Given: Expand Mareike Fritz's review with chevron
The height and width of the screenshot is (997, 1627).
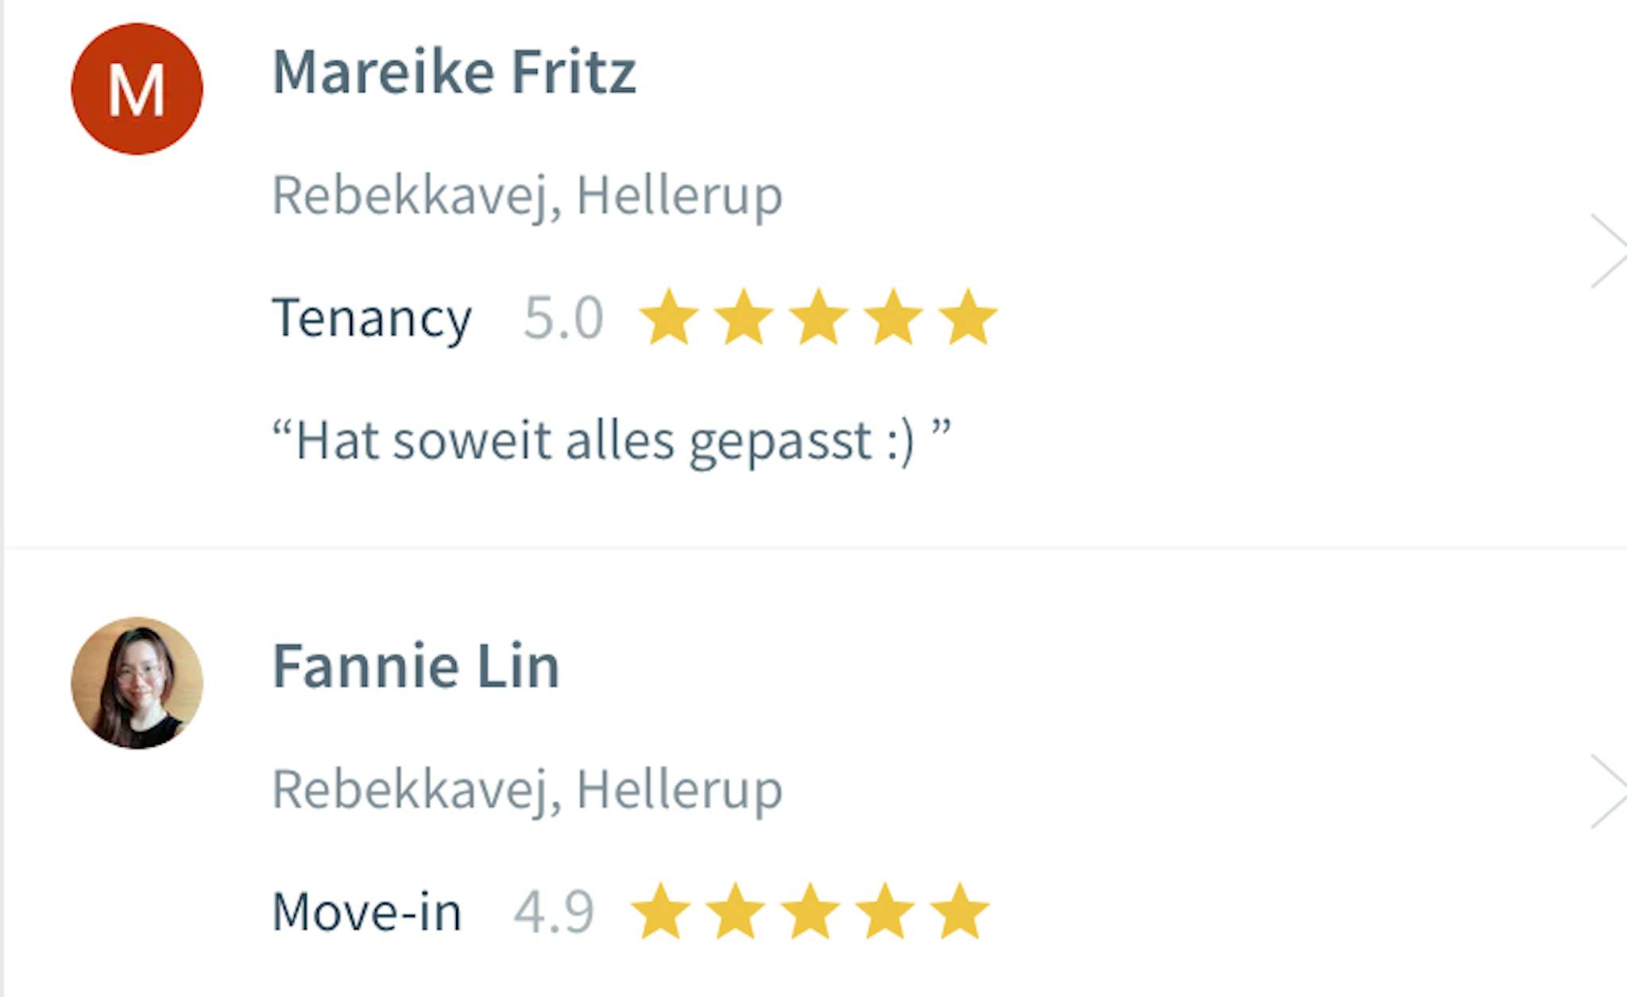Looking at the screenshot, I should point(1606,251).
